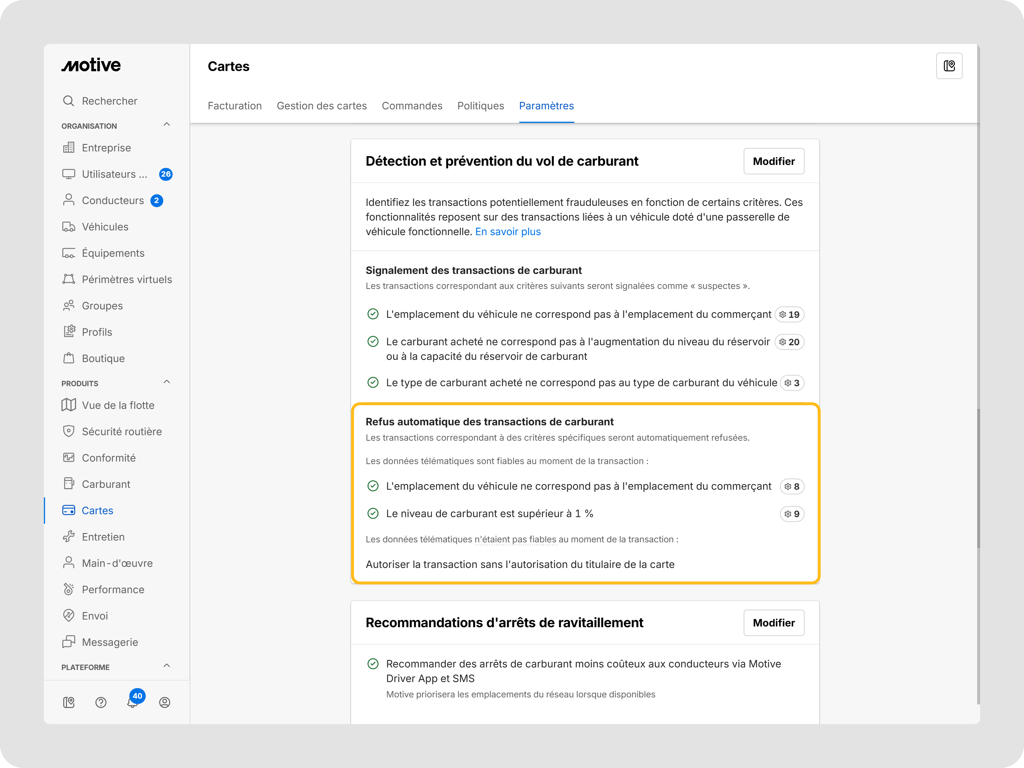Open the help question mark icon
The height and width of the screenshot is (768, 1024).
click(x=101, y=702)
